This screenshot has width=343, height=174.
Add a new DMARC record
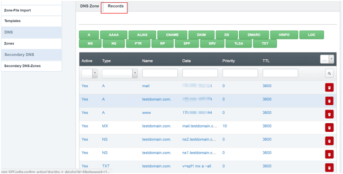pyautogui.click(x=254, y=35)
